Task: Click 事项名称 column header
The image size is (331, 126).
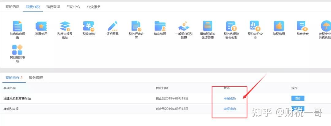Action: [9, 88]
